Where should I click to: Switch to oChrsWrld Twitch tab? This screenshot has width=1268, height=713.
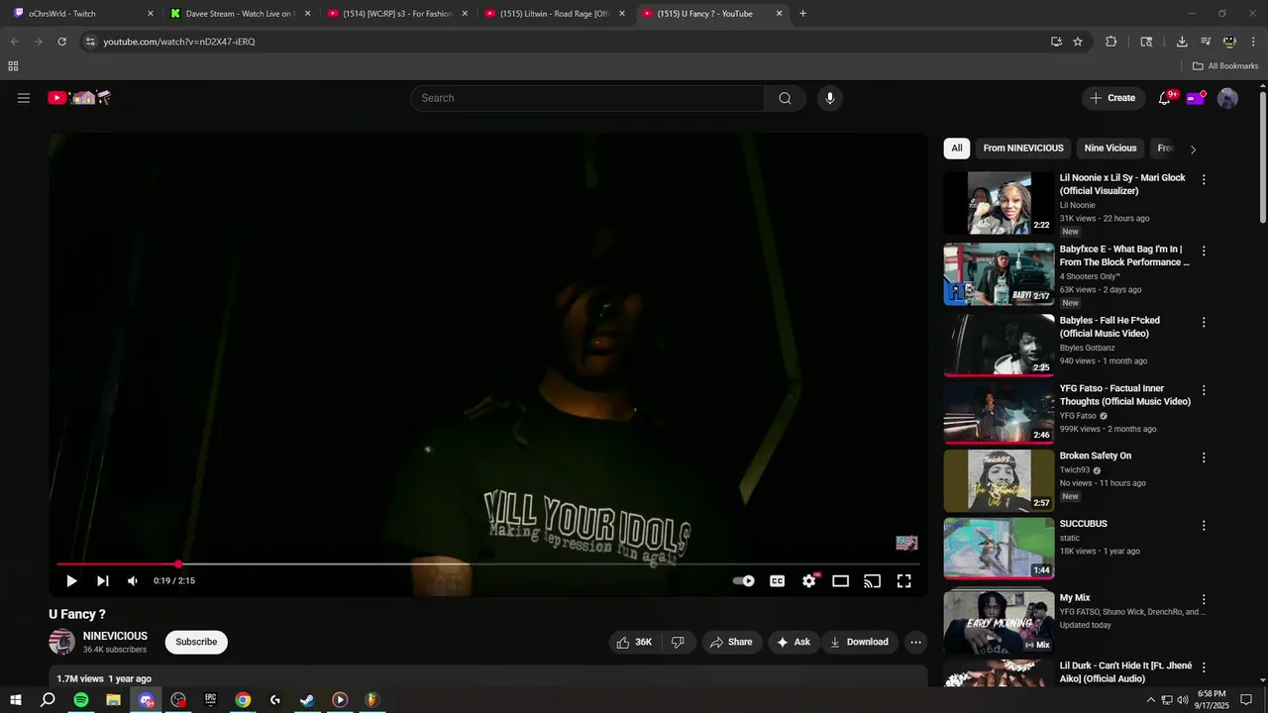point(83,14)
